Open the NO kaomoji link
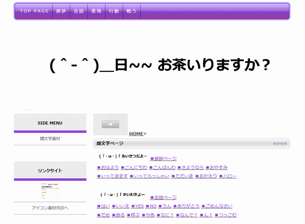Image resolution: width=305 pixels, height=224 pixels. click(x=151, y=206)
